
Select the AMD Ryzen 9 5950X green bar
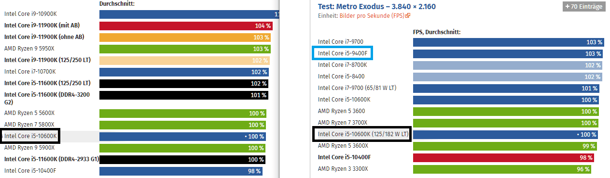pyautogui.click(x=185, y=49)
